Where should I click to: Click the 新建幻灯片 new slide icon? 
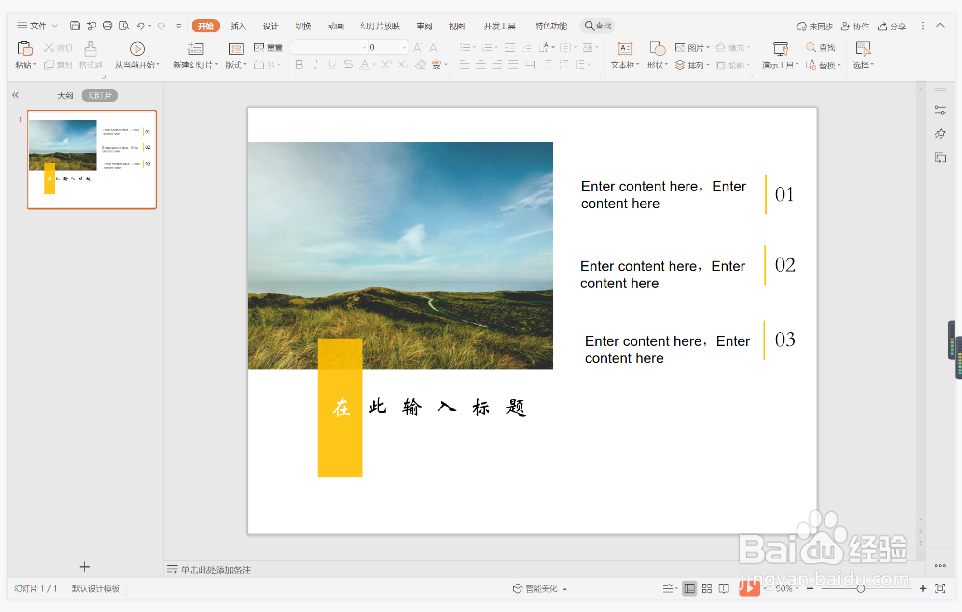click(195, 49)
